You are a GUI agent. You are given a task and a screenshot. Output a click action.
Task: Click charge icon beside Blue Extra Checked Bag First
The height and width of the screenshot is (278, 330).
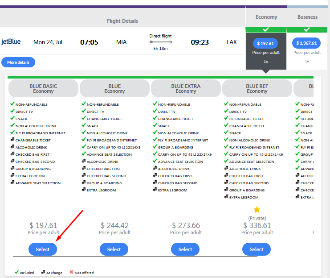[x=155, y=175]
